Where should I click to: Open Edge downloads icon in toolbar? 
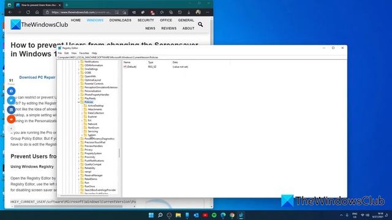[x=189, y=12]
